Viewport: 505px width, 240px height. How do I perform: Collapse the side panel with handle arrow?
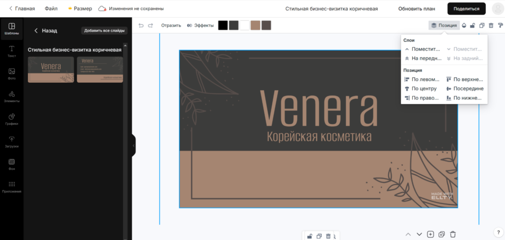click(133, 146)
